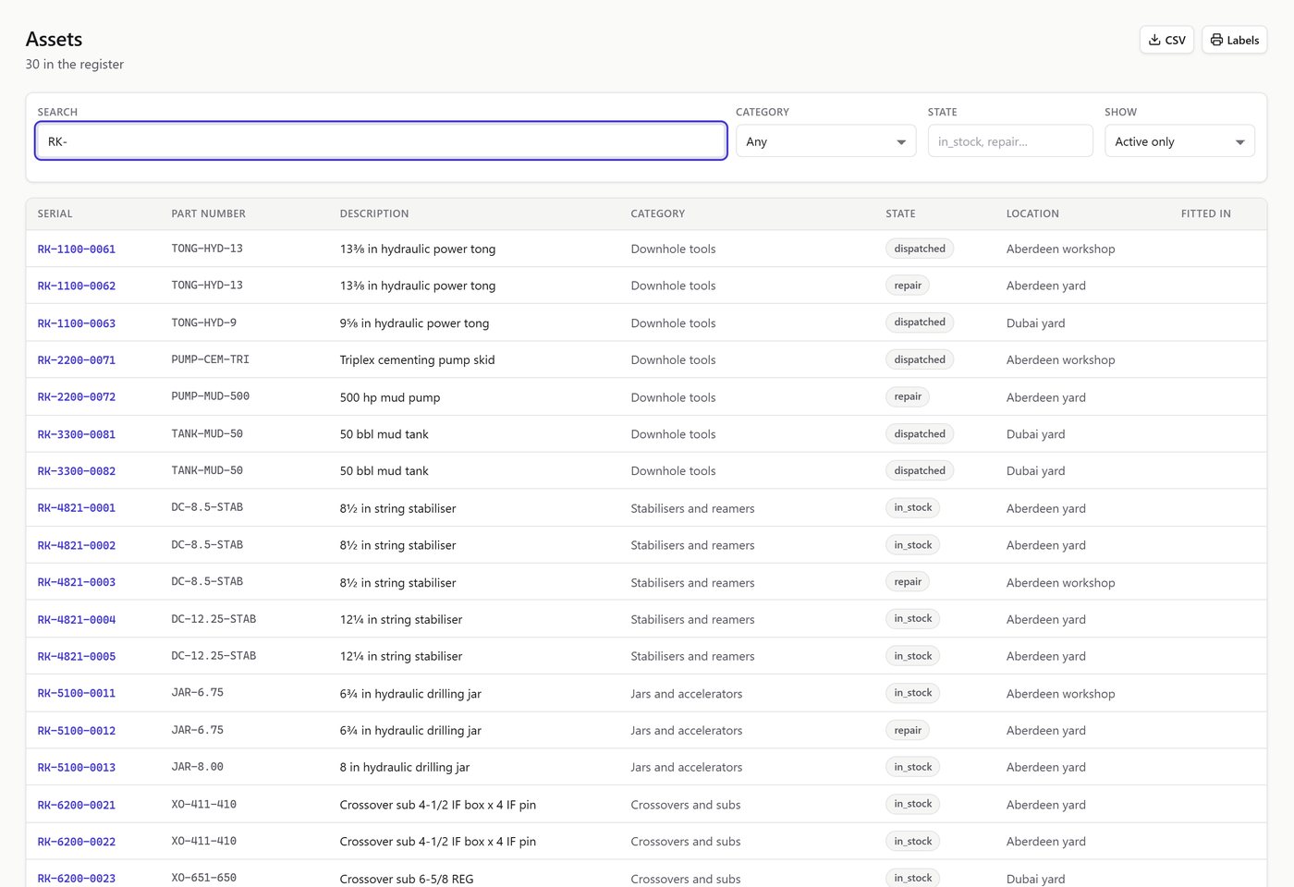Screen dimensions: 1294x887
Task: Click Jars and accelerators in RK-5100-0013 row
Action: coord(687,768)
